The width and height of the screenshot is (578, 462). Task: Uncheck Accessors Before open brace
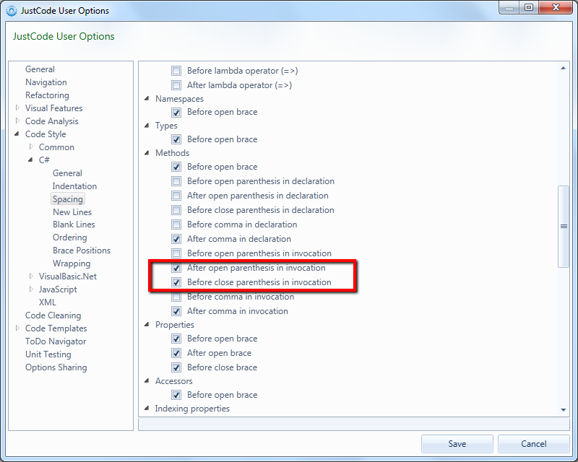point(176,395)
